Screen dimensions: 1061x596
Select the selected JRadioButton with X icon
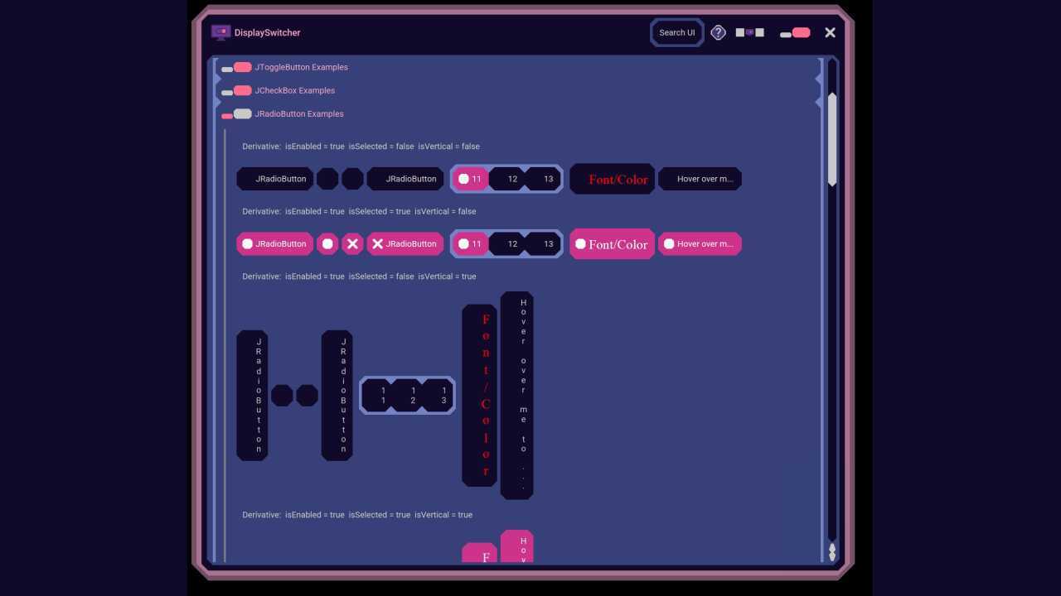point(405,244)
